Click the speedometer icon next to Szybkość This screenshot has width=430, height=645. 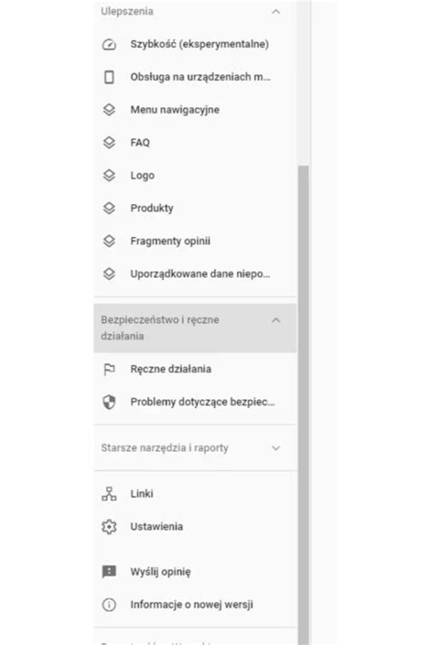tap(109, 44)
